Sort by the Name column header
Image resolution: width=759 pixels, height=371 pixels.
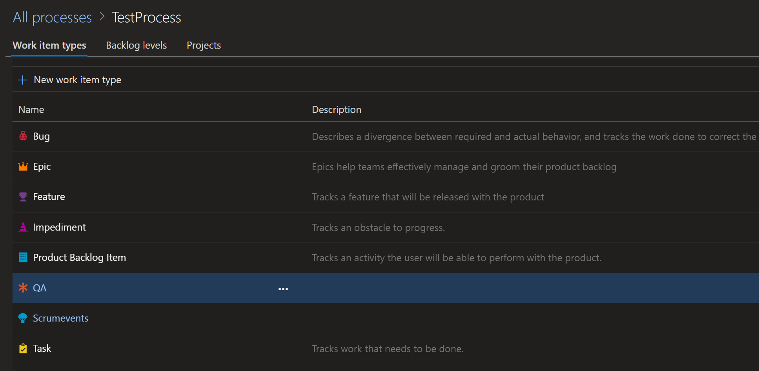[31, 109]
